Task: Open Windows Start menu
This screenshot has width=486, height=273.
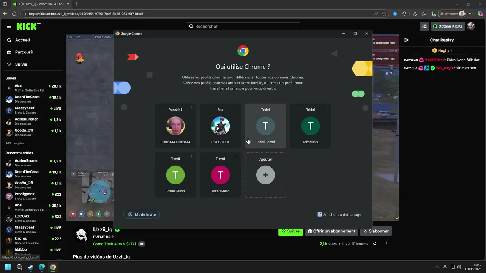Action: [8, 267]
